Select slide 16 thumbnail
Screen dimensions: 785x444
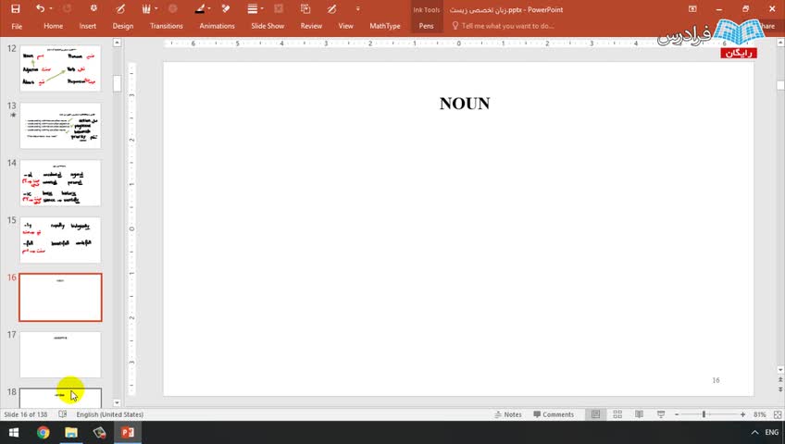point(60,297)
